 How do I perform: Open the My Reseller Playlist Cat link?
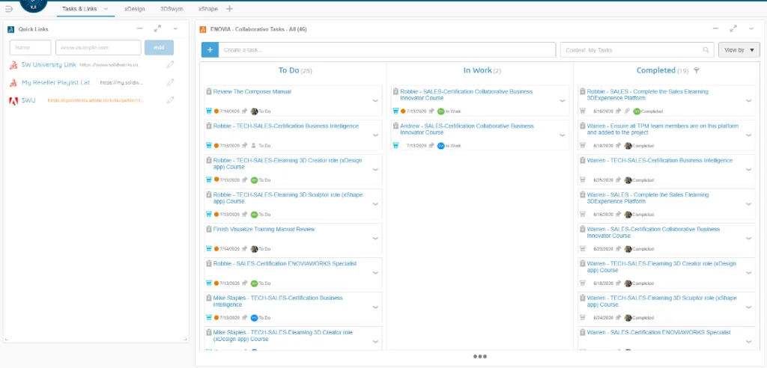[55, 82]
